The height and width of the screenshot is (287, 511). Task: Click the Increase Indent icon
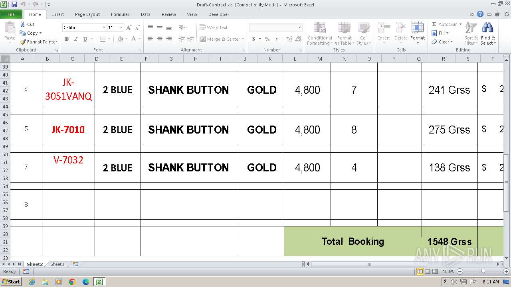pyautogui.click(x=191, y=39)
